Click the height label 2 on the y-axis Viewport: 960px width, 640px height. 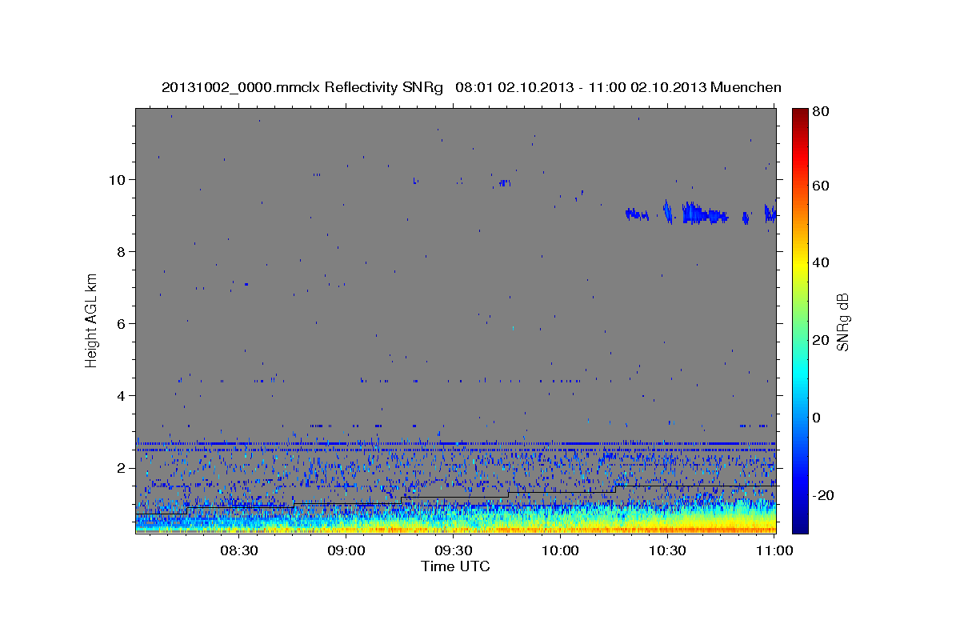pos(122,467)
